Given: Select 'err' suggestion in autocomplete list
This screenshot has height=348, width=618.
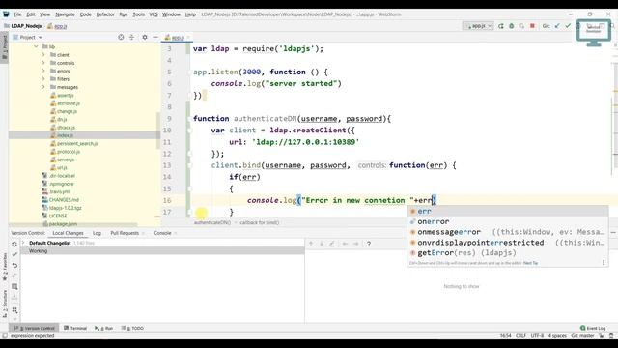Looking at the screenshot, I should tap(507, 211).
